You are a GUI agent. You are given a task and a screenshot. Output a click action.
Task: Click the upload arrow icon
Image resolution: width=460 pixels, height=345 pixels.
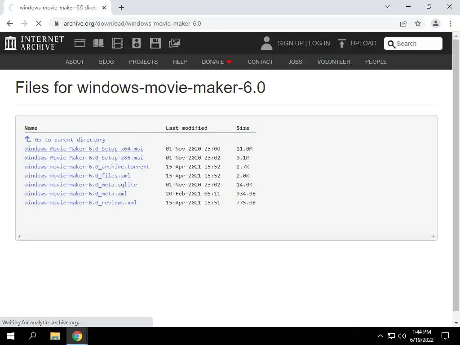[x=341, y=43]
